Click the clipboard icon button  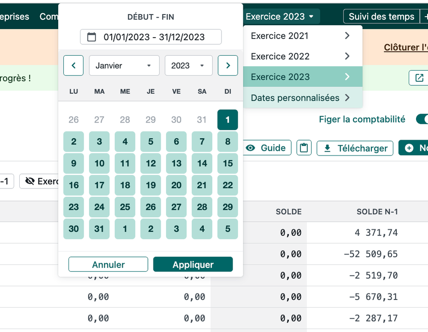pos(304,148)
